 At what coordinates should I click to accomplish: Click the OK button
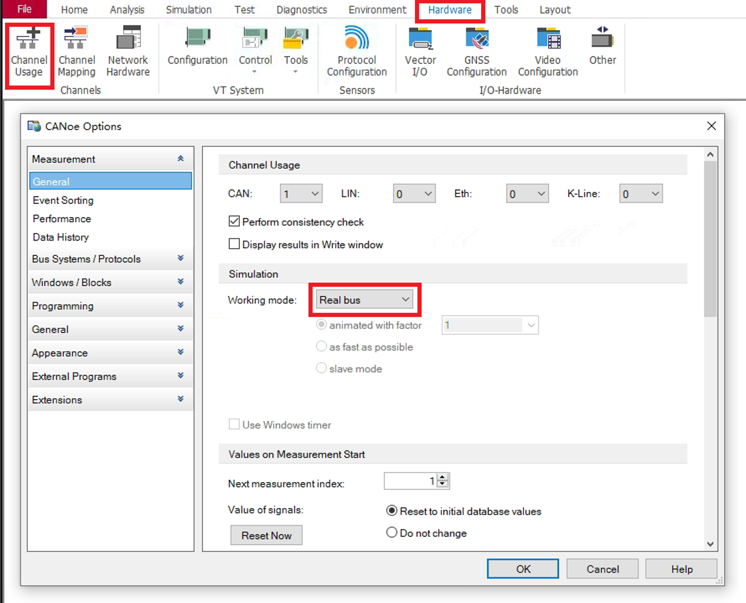point(523,569)
